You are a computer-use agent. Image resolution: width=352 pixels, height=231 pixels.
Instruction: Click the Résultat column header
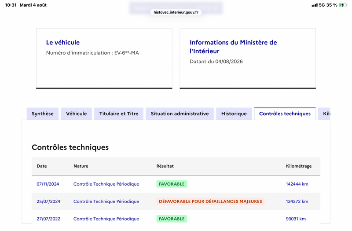pyautogui.click(x=165, y=166)
